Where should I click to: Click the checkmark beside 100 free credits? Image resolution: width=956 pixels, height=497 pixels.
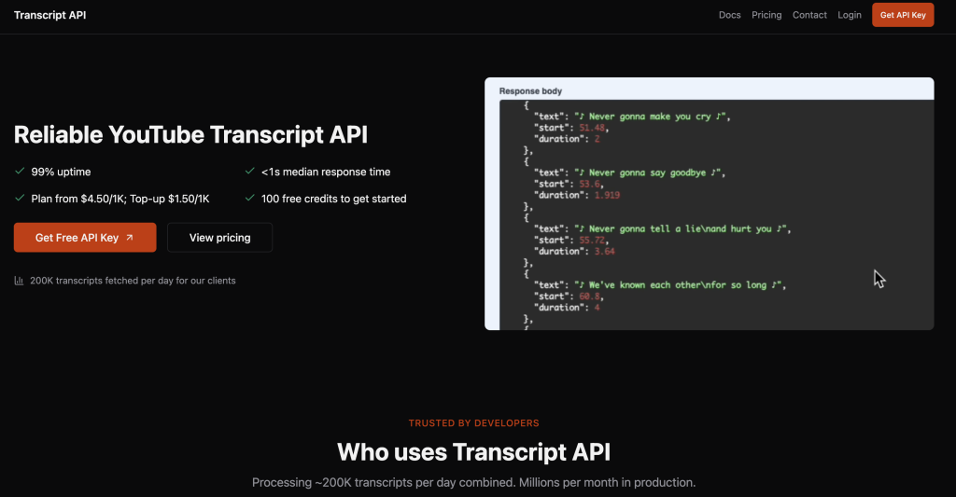click(250, 199)
